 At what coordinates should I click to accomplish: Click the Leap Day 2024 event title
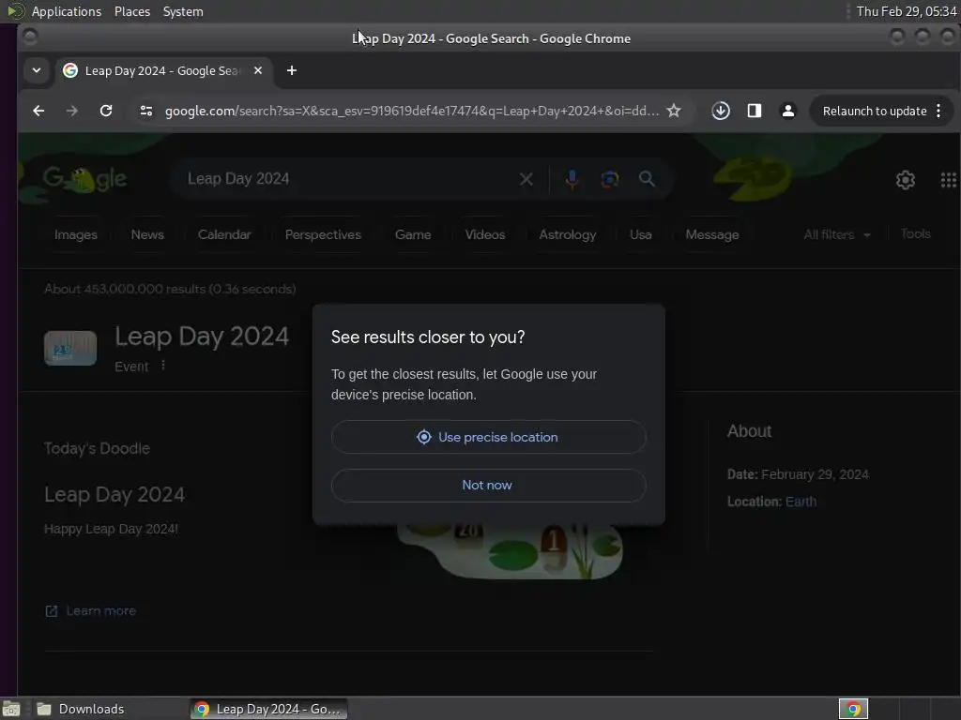(202, 337)
